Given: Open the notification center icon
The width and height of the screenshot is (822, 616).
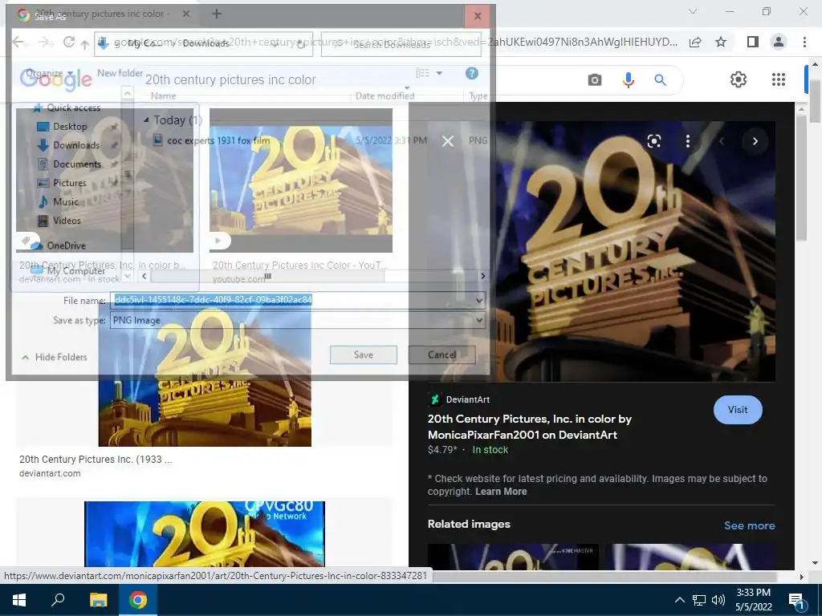Looking at the screenshot, I should (x=796, y=602).
